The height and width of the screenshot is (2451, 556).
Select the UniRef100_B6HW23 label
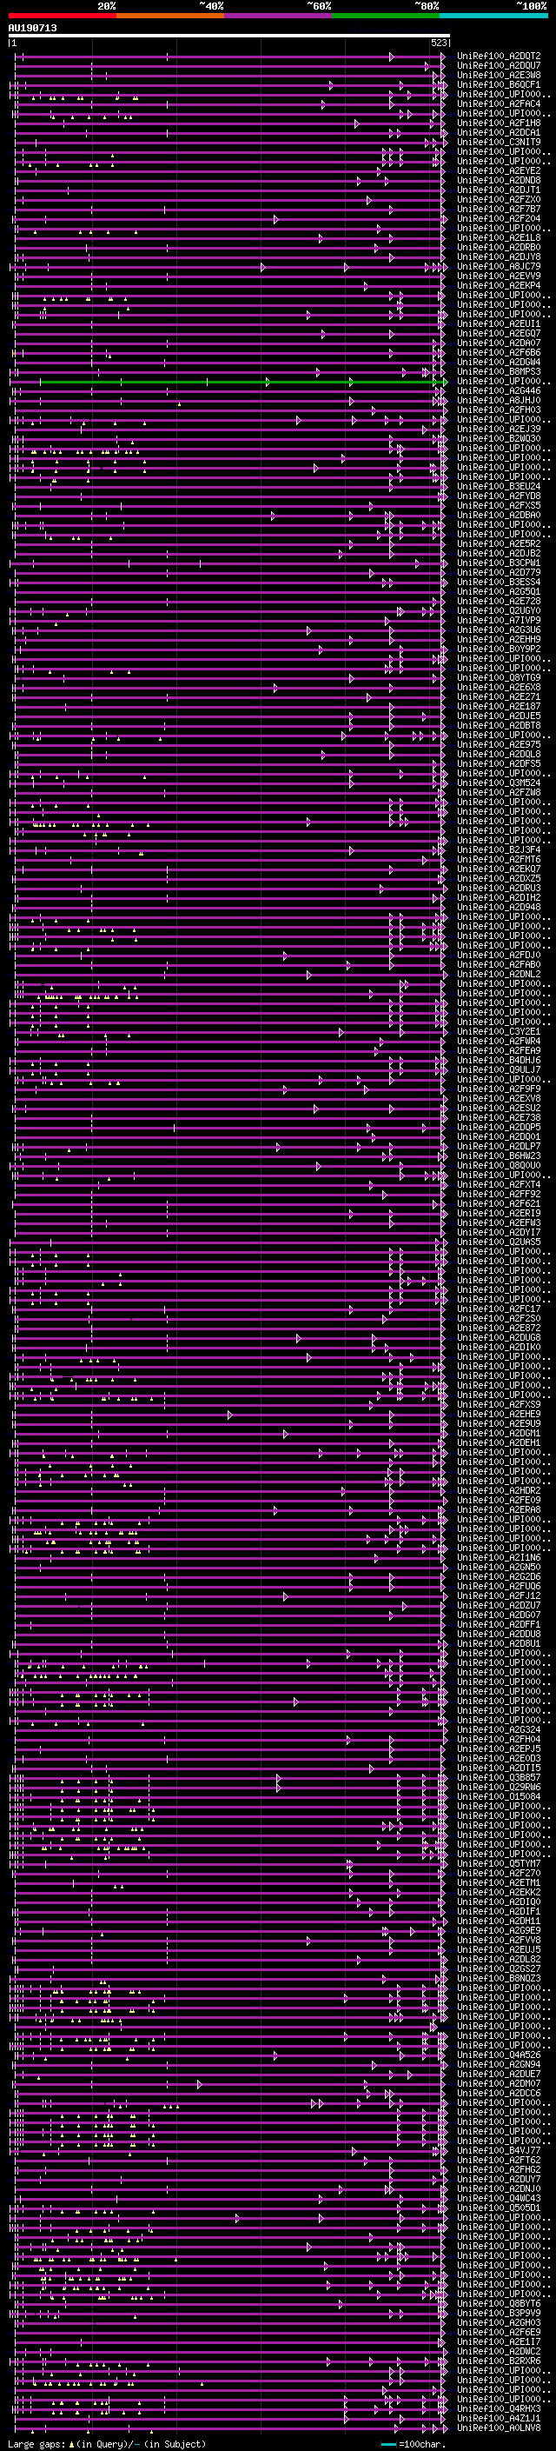coord(498,1156)
